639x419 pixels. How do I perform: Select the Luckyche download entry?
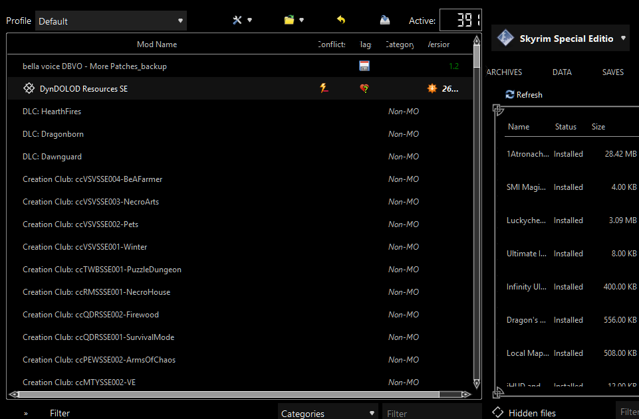pyautogui.click(x=571, y=220)
